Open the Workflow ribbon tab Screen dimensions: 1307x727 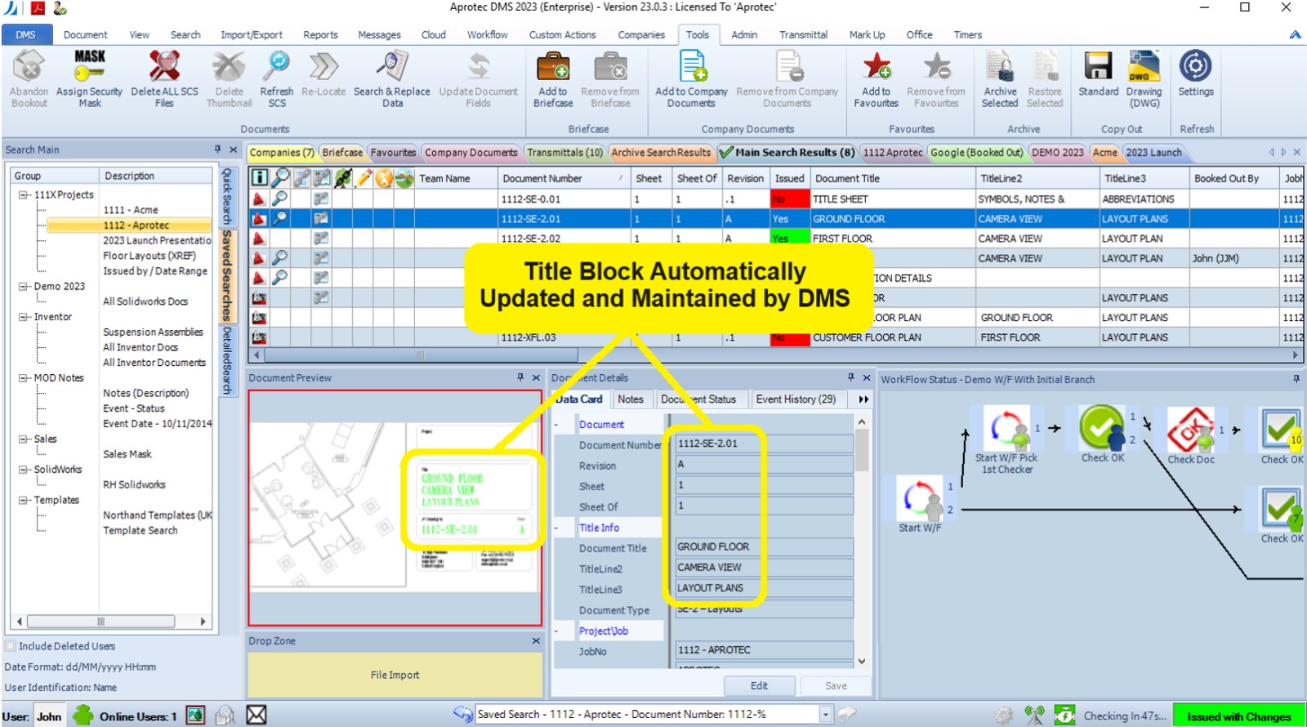[487, 34]
